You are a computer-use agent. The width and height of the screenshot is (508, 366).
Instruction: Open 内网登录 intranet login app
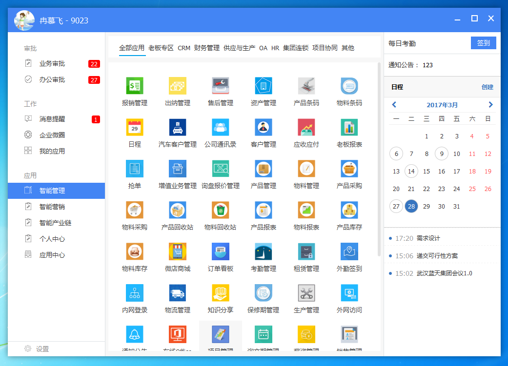click(x=135, y=293)
